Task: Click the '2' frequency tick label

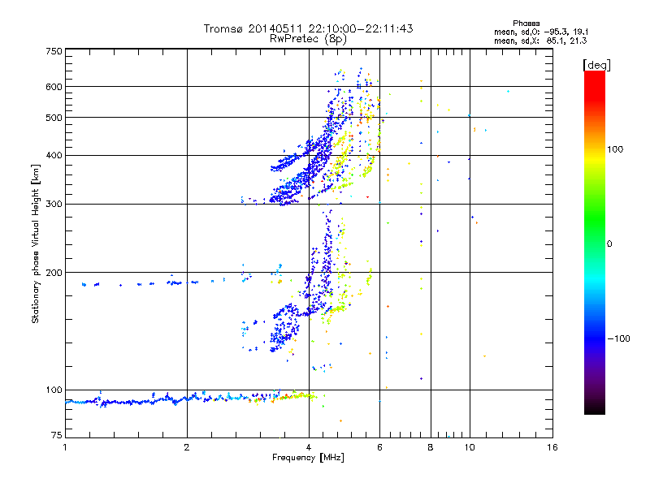Action: [x=187, y=447]
